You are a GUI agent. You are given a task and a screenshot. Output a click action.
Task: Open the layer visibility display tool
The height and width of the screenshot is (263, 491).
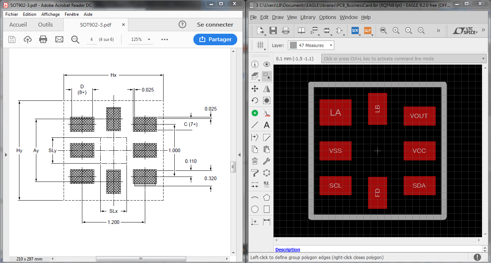pos(255,76)
